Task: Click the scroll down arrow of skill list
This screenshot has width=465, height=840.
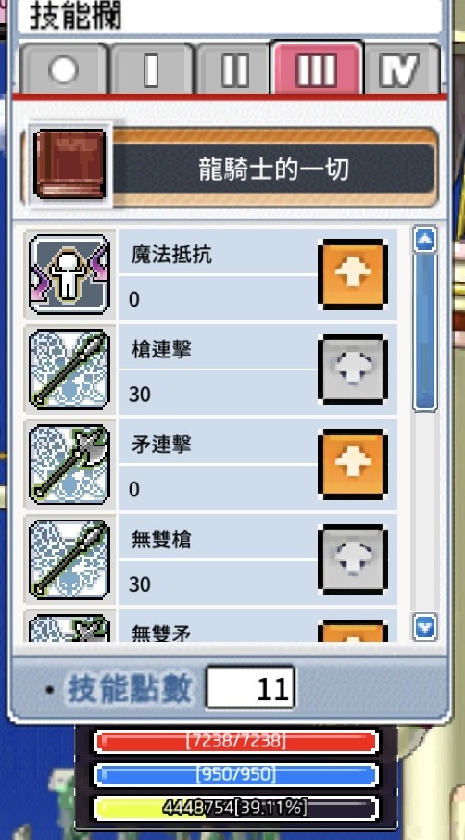Action: click(425, 627)
